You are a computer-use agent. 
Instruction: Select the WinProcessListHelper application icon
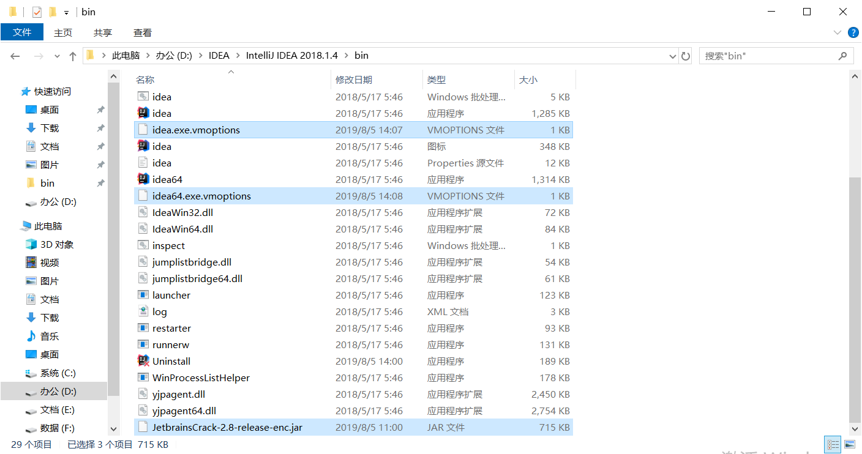pyautogui.click(x=143, y=378)
